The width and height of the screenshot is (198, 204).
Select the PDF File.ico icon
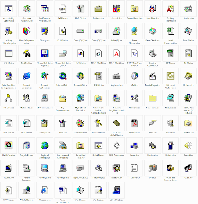click(x=134, y=123)
